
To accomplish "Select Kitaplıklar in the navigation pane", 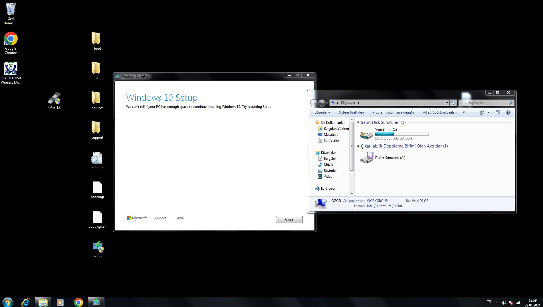I will (x=326, y=153).
